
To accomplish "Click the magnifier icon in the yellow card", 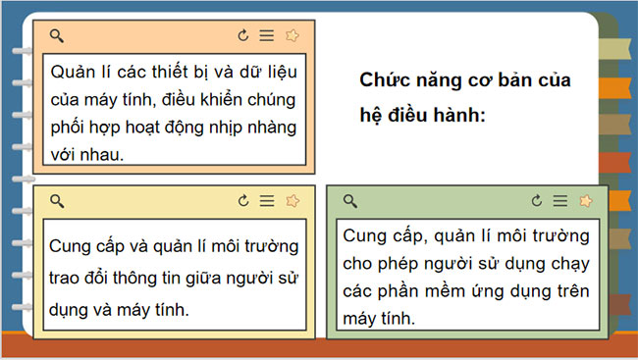I will [x=57, y=201].
